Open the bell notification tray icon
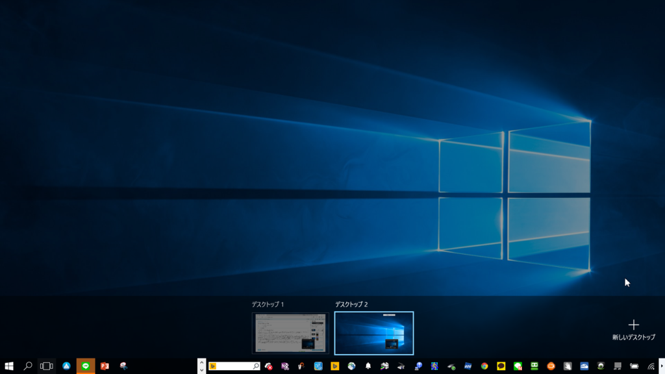This screenshot has width=665, height=374. pyautogui.click(x=368, y=366)
